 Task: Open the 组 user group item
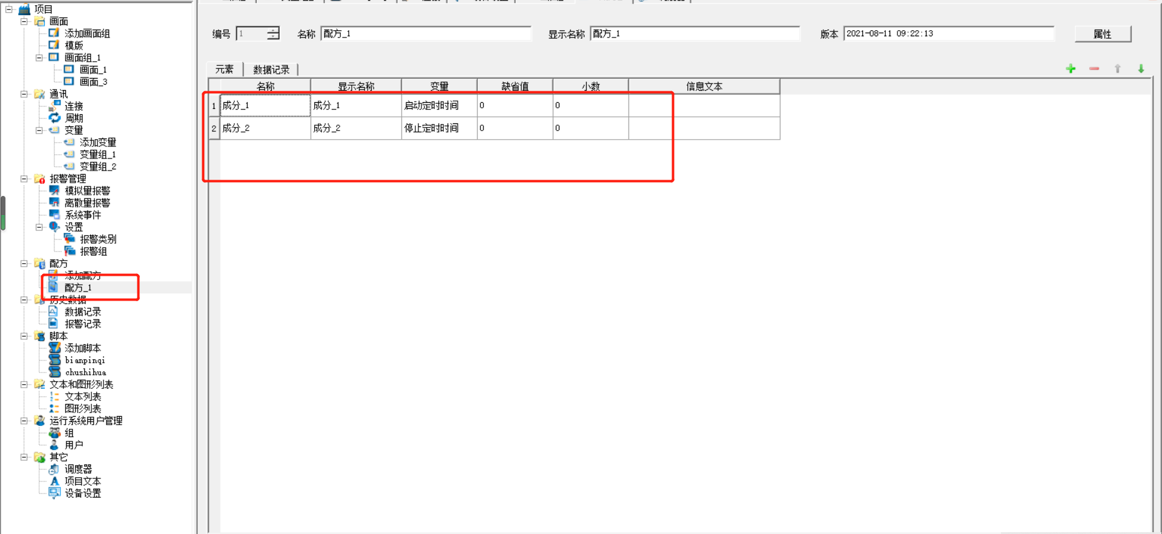[x=69, y=432]
